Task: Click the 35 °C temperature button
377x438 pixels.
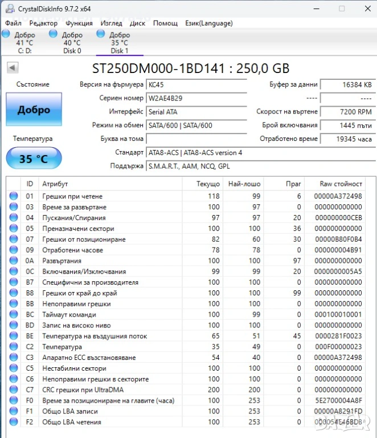Action: (34, 159)
